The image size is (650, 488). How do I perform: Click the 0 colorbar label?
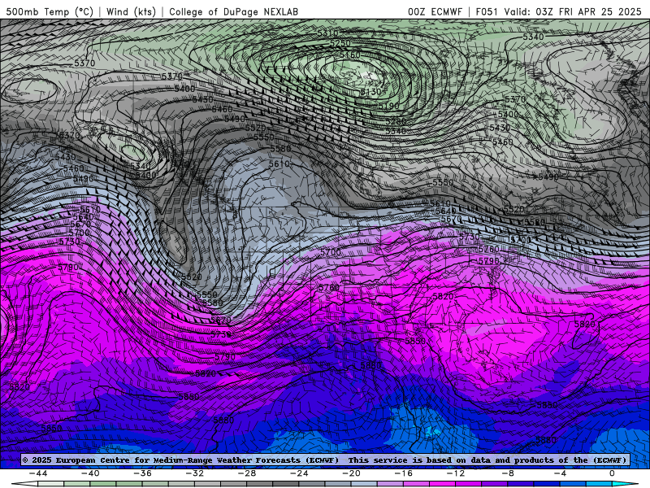tap(612, 473)
